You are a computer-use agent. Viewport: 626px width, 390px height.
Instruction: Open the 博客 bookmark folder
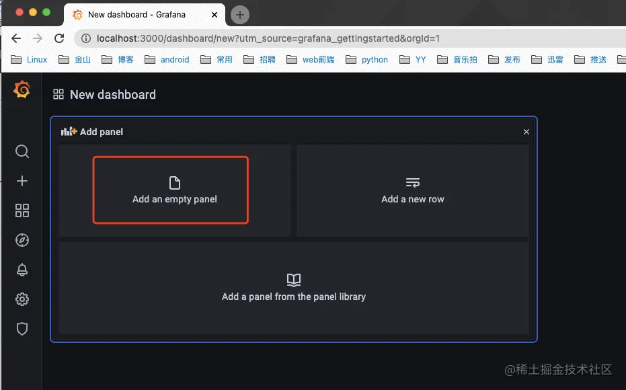pos(118,59)
